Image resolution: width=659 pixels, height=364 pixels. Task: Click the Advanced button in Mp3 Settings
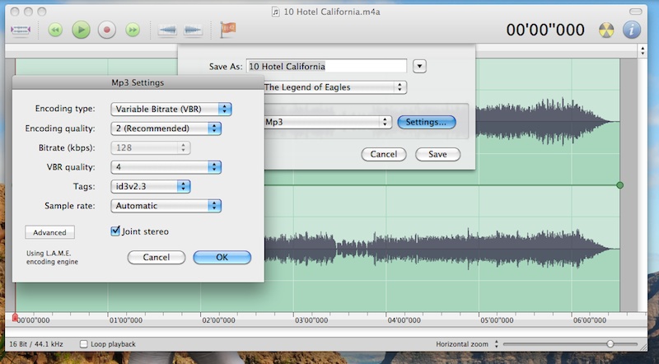coord(49,233)
